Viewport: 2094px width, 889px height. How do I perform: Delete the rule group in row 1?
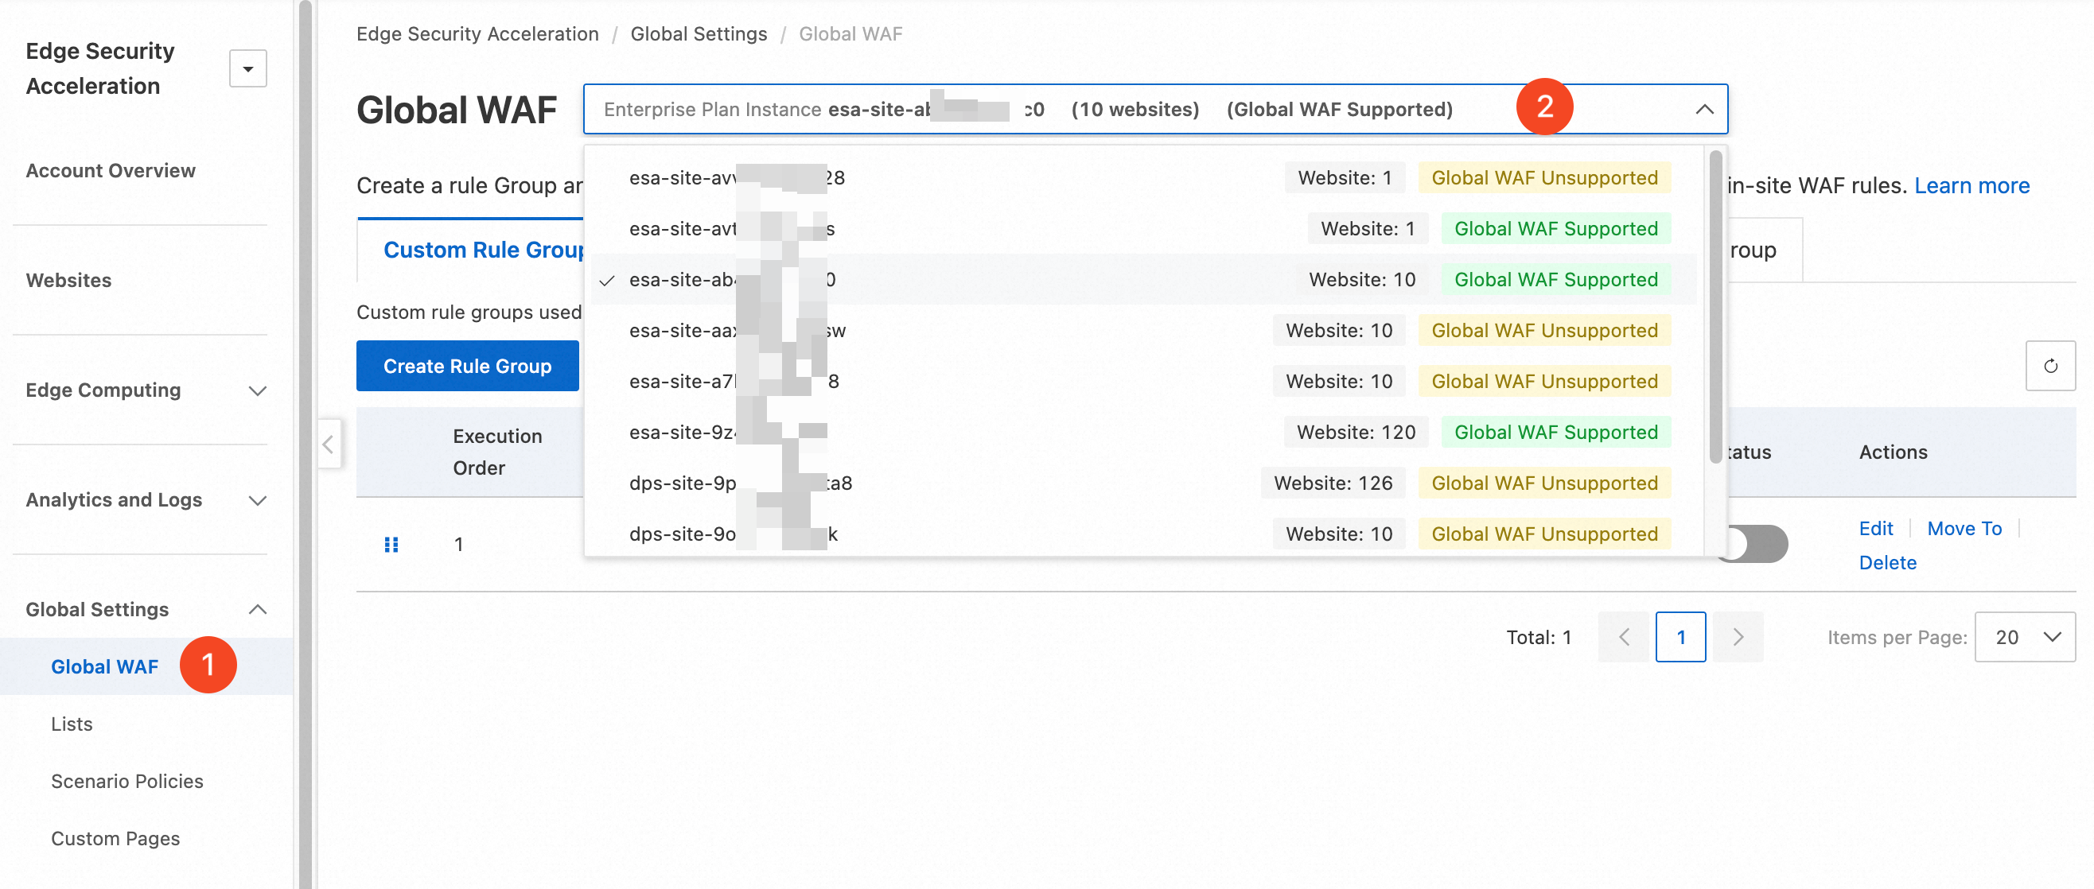1887,562
